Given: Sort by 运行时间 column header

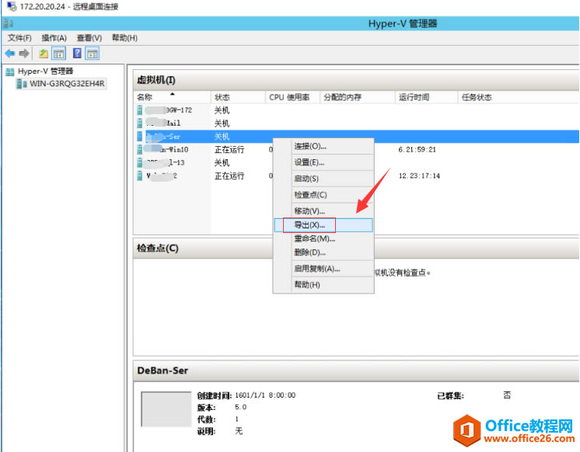Looking at the screenshot, I should [427, 97].
